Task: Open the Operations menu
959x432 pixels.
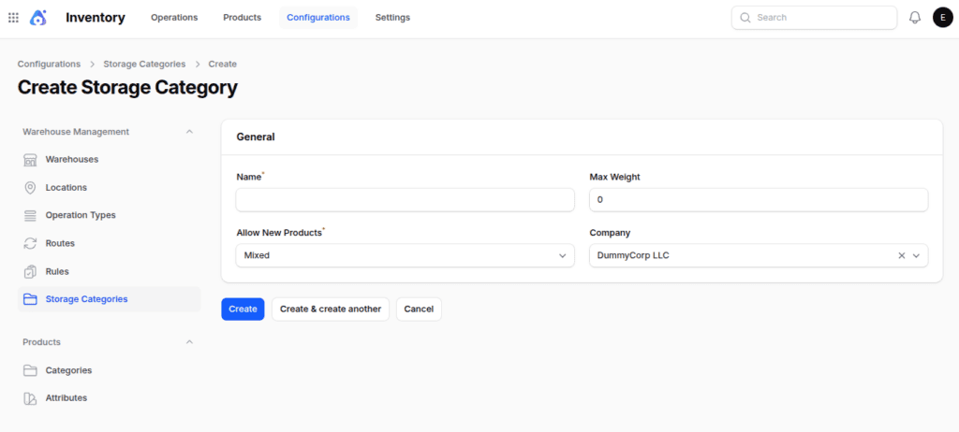Action: [x=174, y=18]
